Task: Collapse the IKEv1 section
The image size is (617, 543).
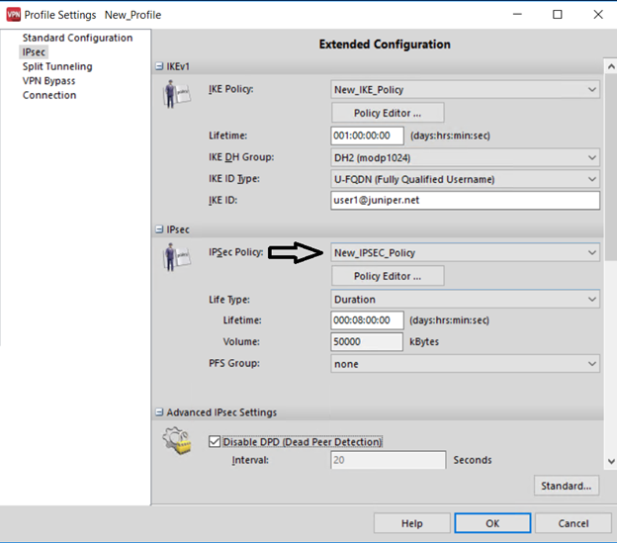Action: pyautogui.click(x=159, y=66)
